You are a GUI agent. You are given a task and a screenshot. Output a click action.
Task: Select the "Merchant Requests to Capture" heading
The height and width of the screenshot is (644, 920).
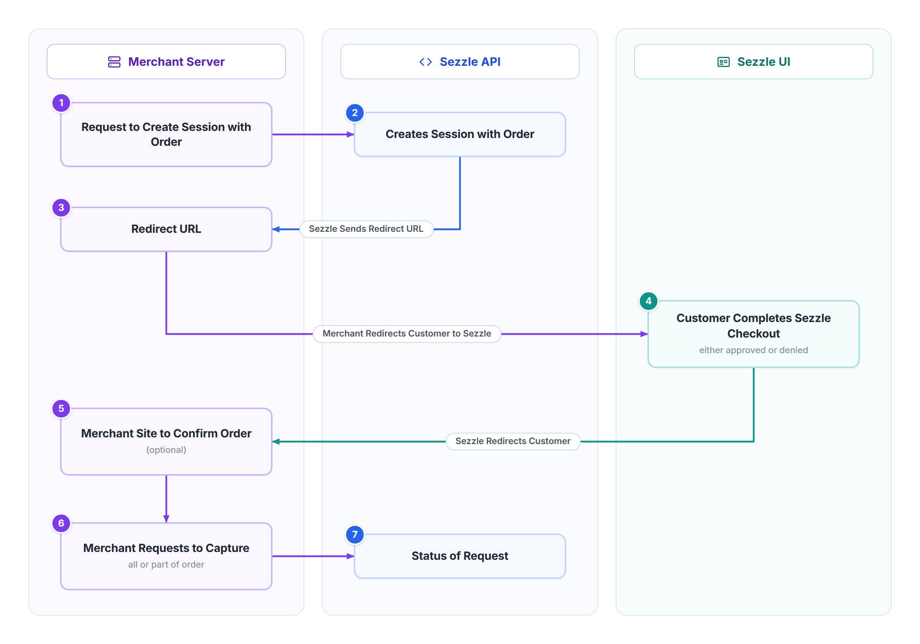166,548
